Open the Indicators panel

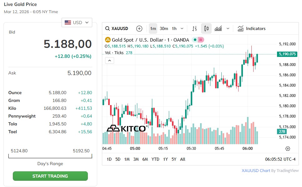(x=252, y=28)
